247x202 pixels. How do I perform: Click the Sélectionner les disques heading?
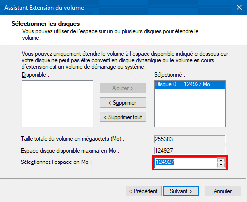46,24
